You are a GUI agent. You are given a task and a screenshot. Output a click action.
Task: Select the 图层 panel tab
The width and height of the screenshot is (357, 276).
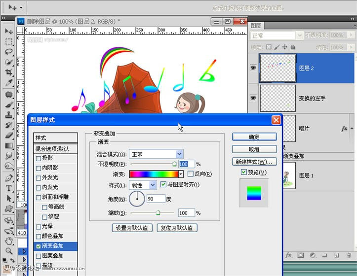[x=256, y=26]
